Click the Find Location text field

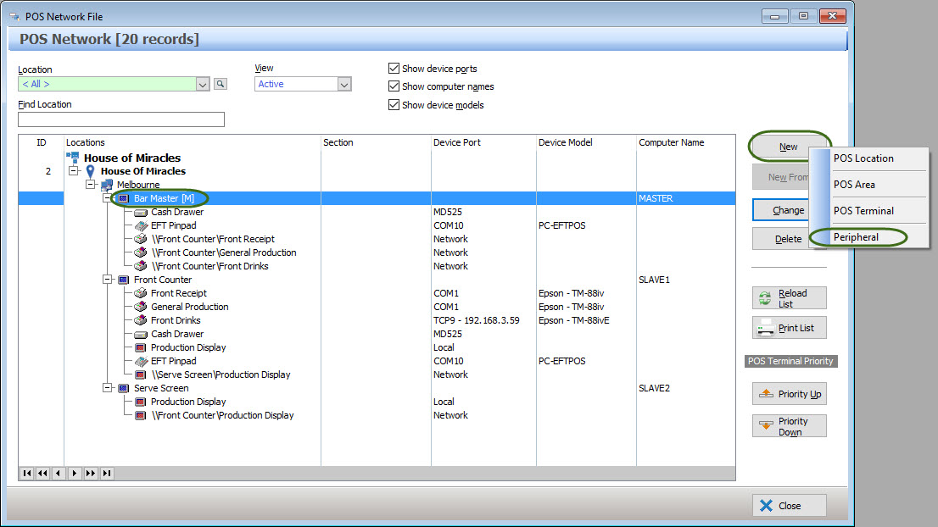pos(121,119)
